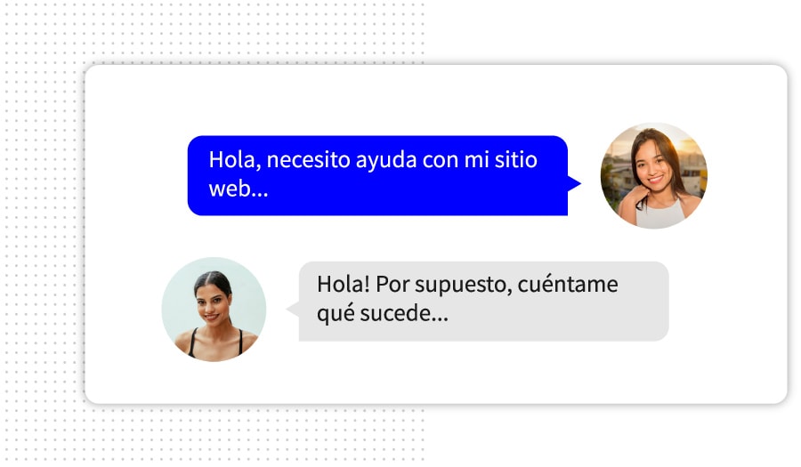The width and height of the screenshot is (801, 467).
Task: Click the "web..." text in blue bubble
Action: 239,189
